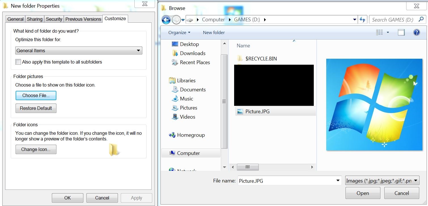Click the horizontal scrollbar thumb in file list
The image size is (428, 206).
247,167
